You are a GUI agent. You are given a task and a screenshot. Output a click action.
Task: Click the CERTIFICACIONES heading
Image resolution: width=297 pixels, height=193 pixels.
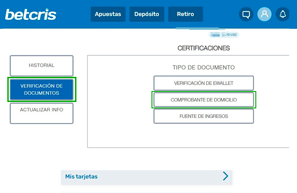(204, 48)
